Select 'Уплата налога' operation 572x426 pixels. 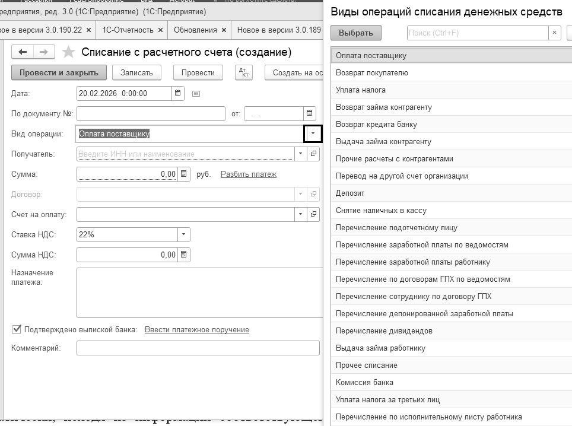[452, 90]
